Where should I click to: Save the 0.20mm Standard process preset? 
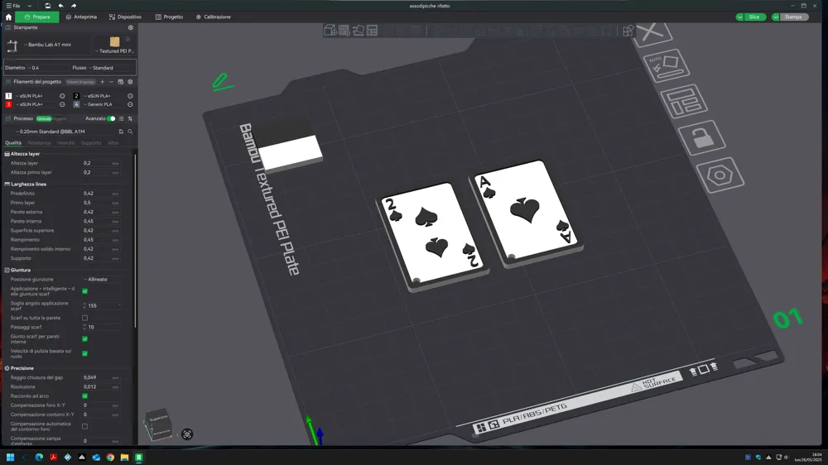(121, 132)
